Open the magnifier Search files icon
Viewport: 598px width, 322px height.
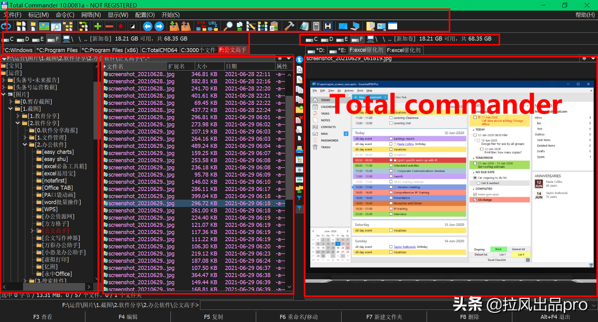click(x=228, y=26)
